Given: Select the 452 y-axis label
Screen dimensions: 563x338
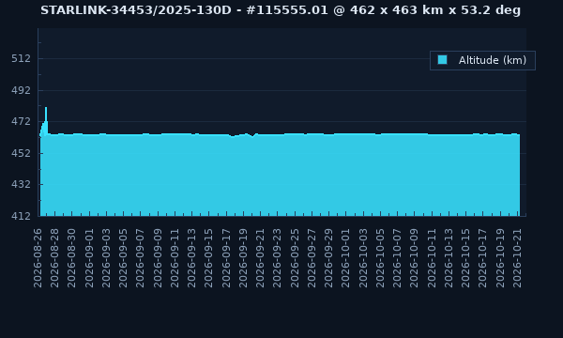Looking at the screenshot, I should (22, 153).
